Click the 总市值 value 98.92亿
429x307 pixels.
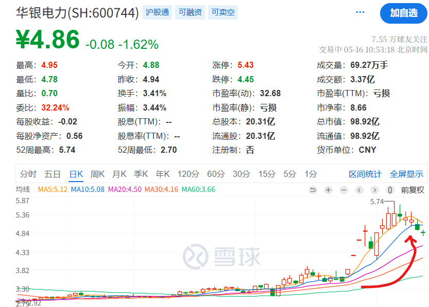[x=365, y=121]
